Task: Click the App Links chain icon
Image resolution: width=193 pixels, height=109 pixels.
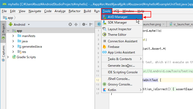Action: click(104, 52)
